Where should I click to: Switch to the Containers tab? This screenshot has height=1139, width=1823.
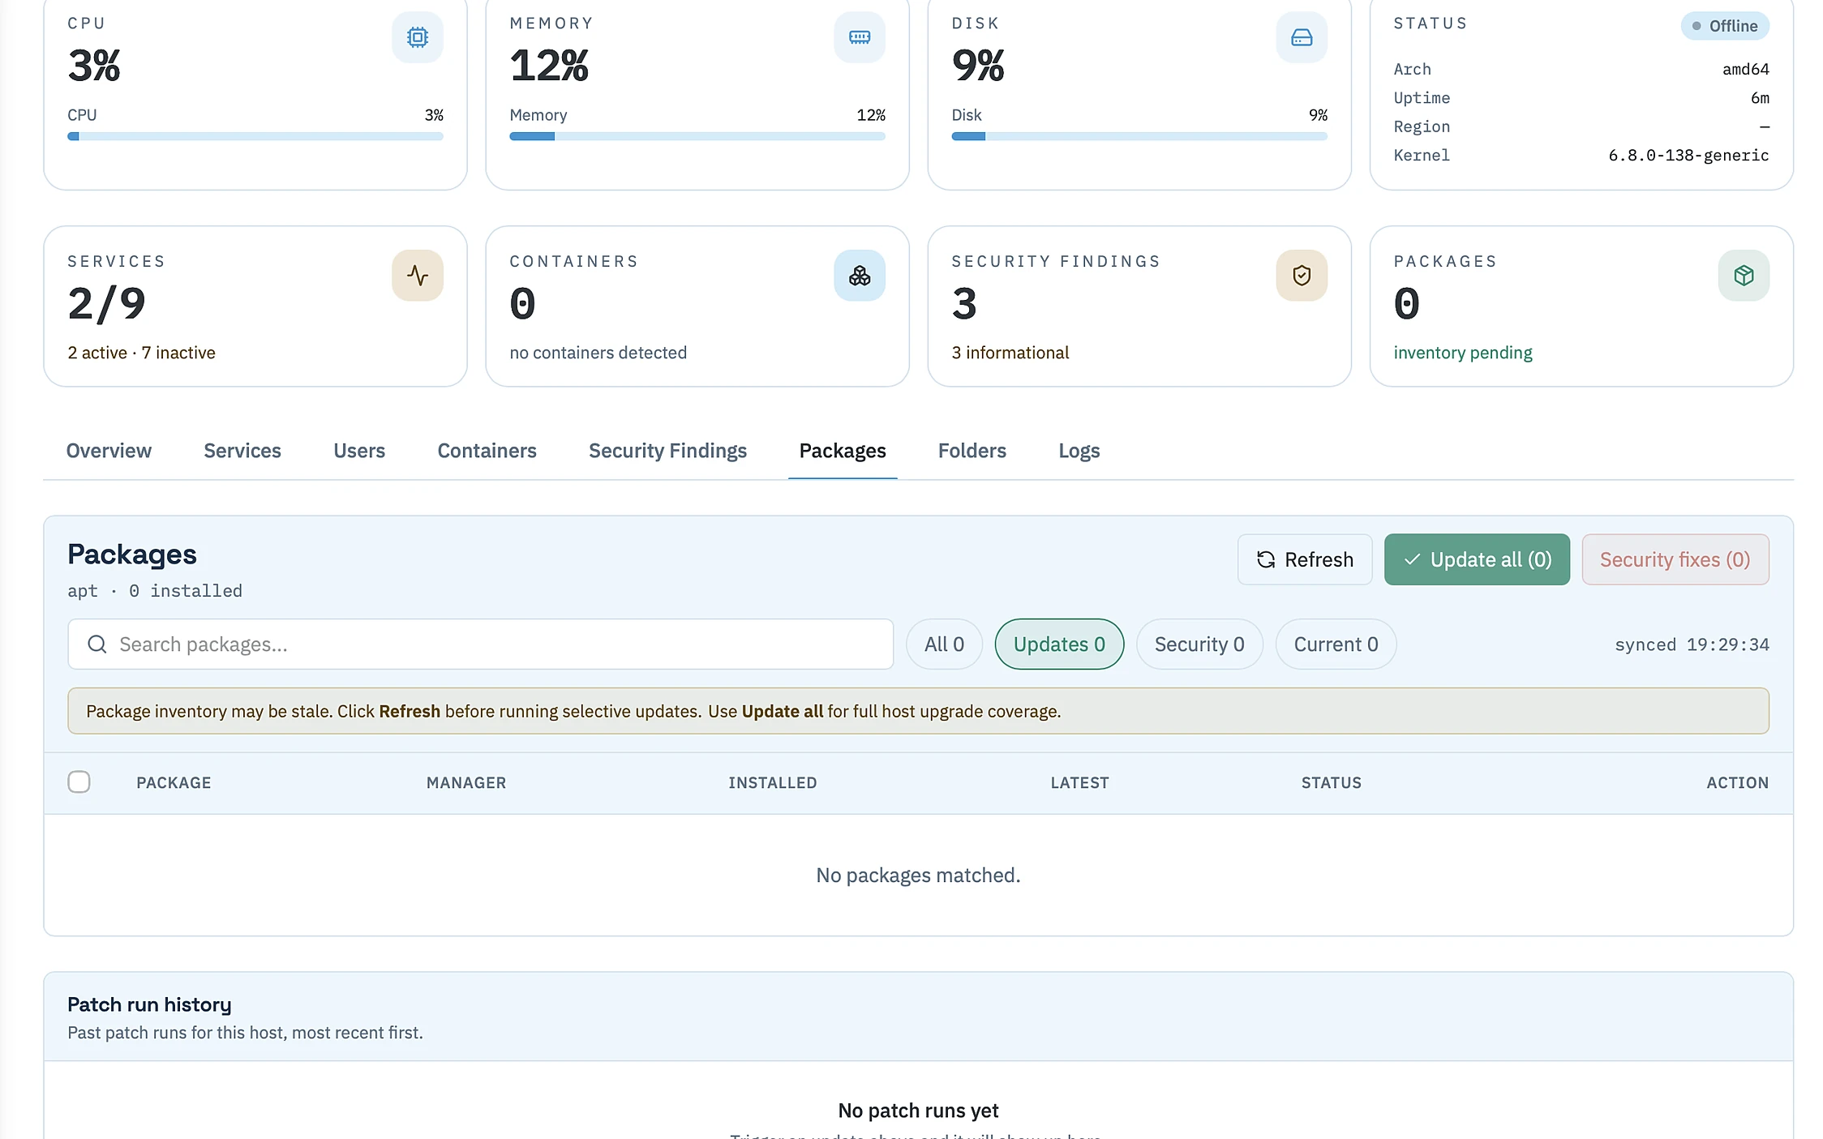coord(487,451)
